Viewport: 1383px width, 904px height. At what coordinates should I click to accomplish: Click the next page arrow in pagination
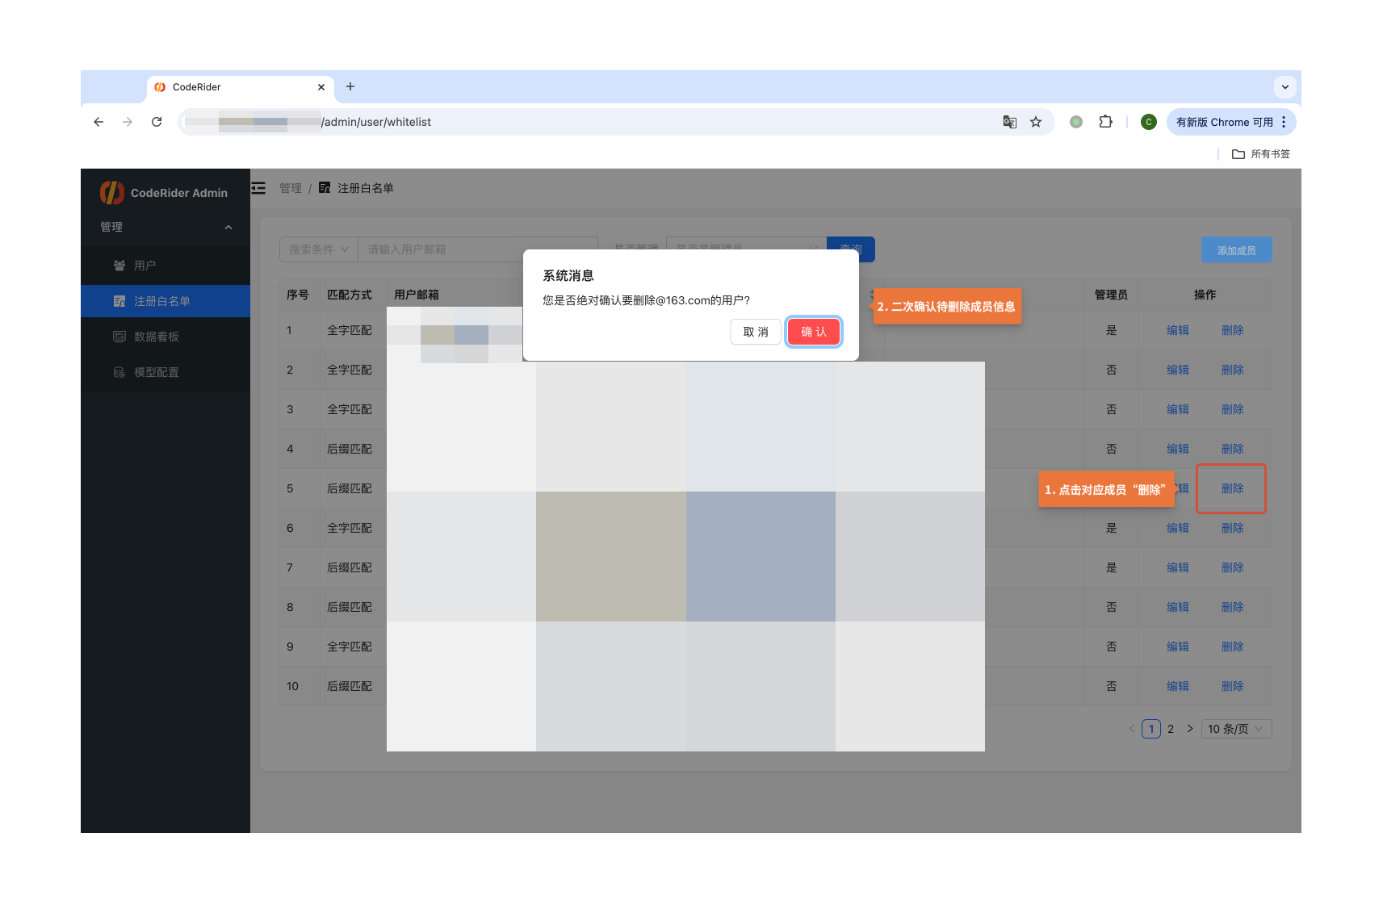pyautogui.click(x=1190, y=729)
